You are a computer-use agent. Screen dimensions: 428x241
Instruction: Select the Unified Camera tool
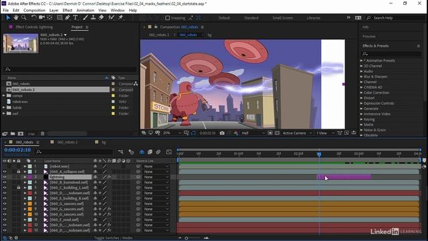41,17
